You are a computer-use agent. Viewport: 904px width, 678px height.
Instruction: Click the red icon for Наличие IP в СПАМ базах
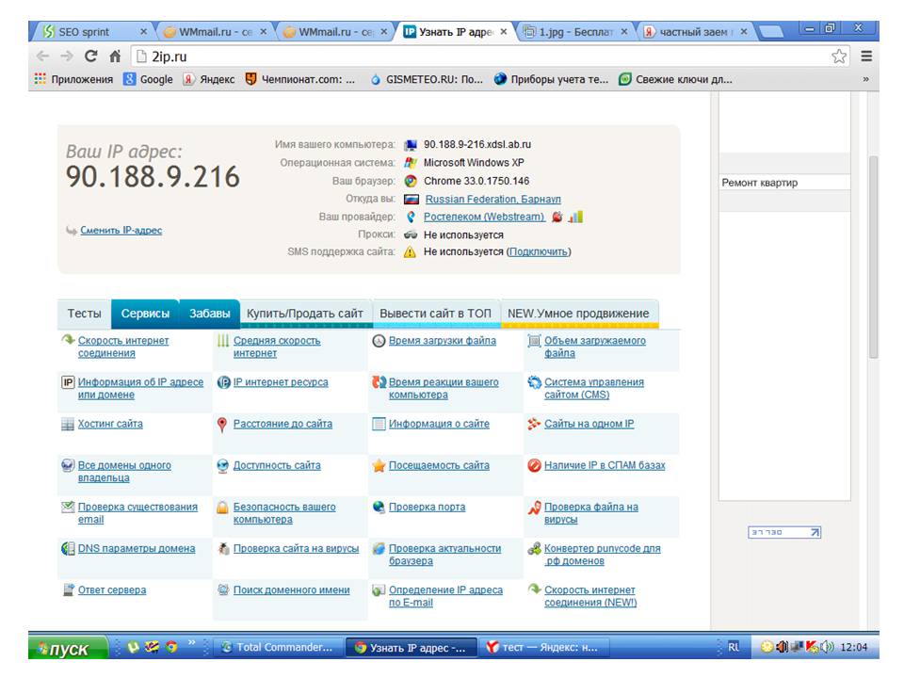point(535,465)
